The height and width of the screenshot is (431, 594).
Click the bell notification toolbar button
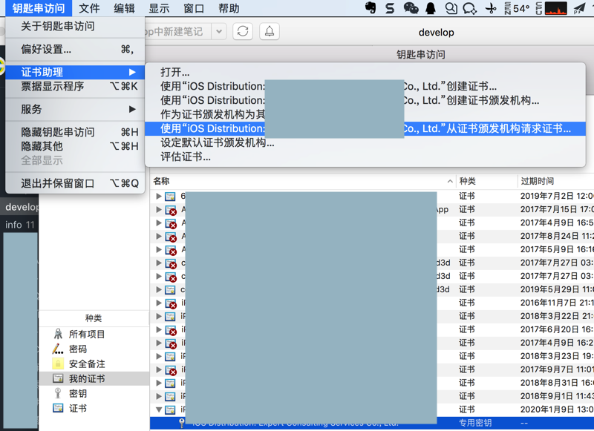pos(270,31)
